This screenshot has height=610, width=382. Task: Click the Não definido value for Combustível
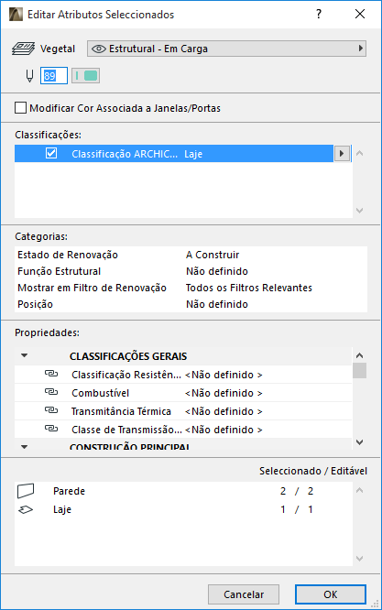tap(224, 393)
